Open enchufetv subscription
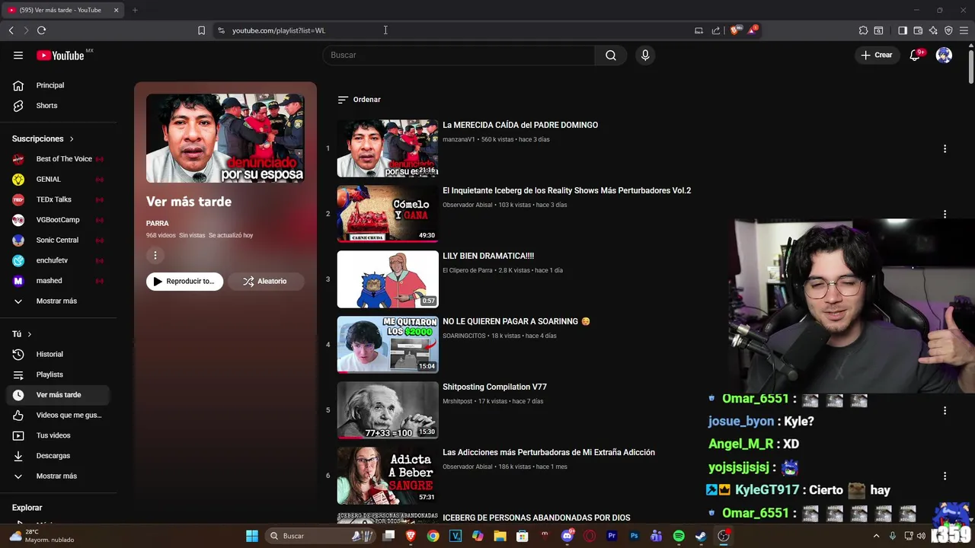This screenshot has width=975, height=548. click(58, 260)
